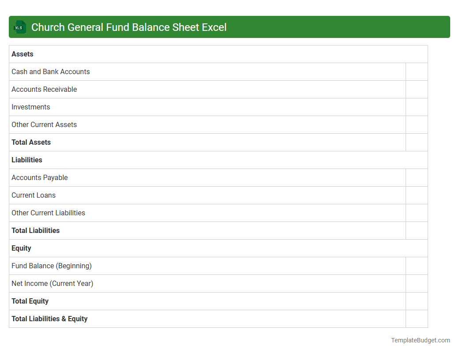The image size is (459, 353).
Task: Click the value cell beside Total Equity
Action: tap(417, 301)
